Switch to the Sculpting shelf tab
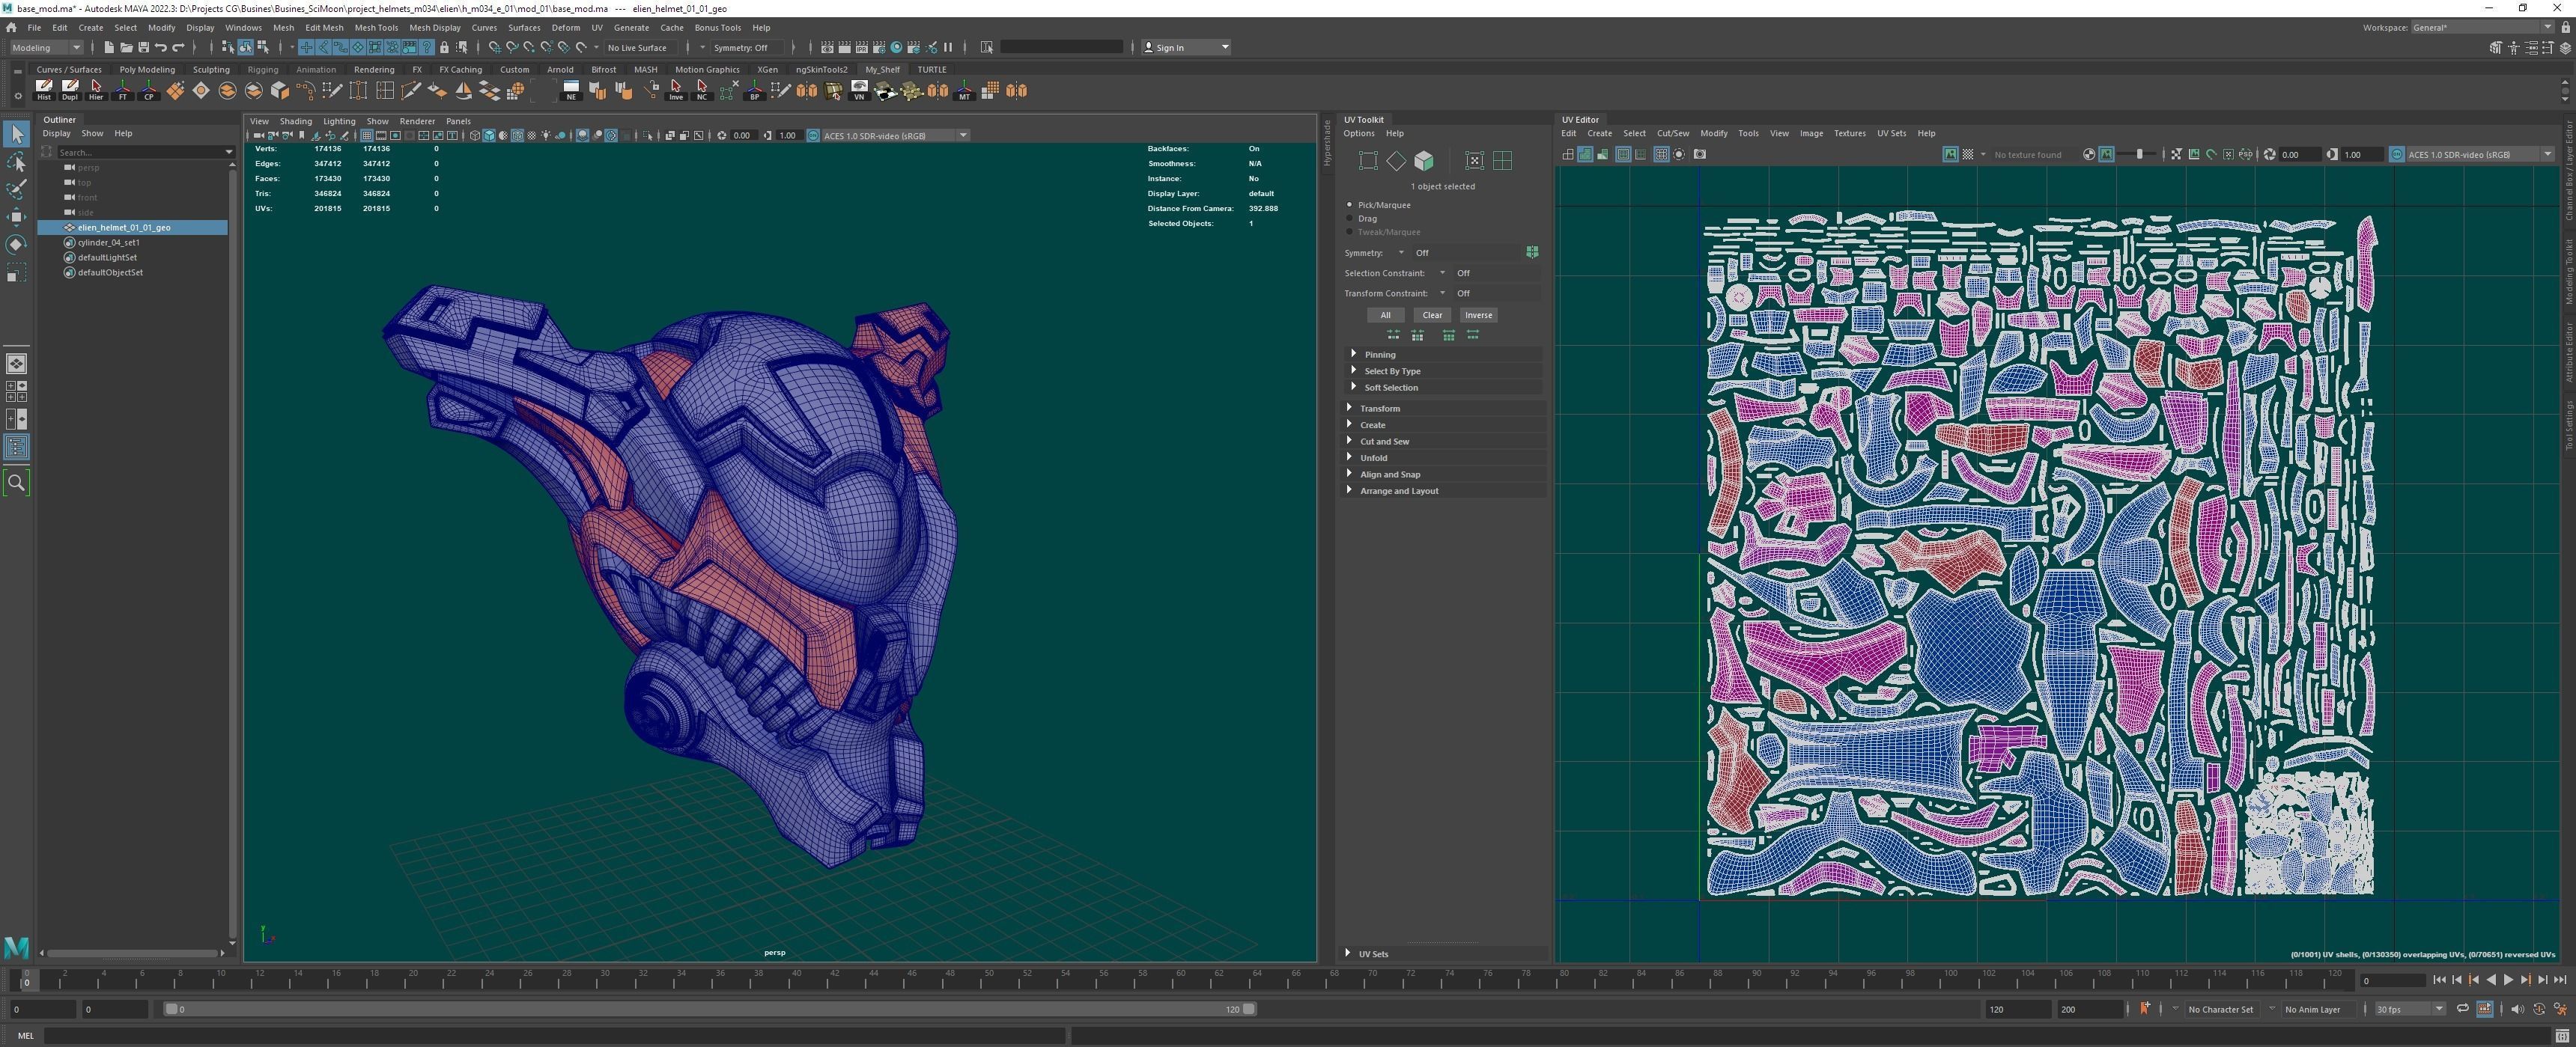The width and height of the screenshot is (2576, 1047). pos(211,70)
